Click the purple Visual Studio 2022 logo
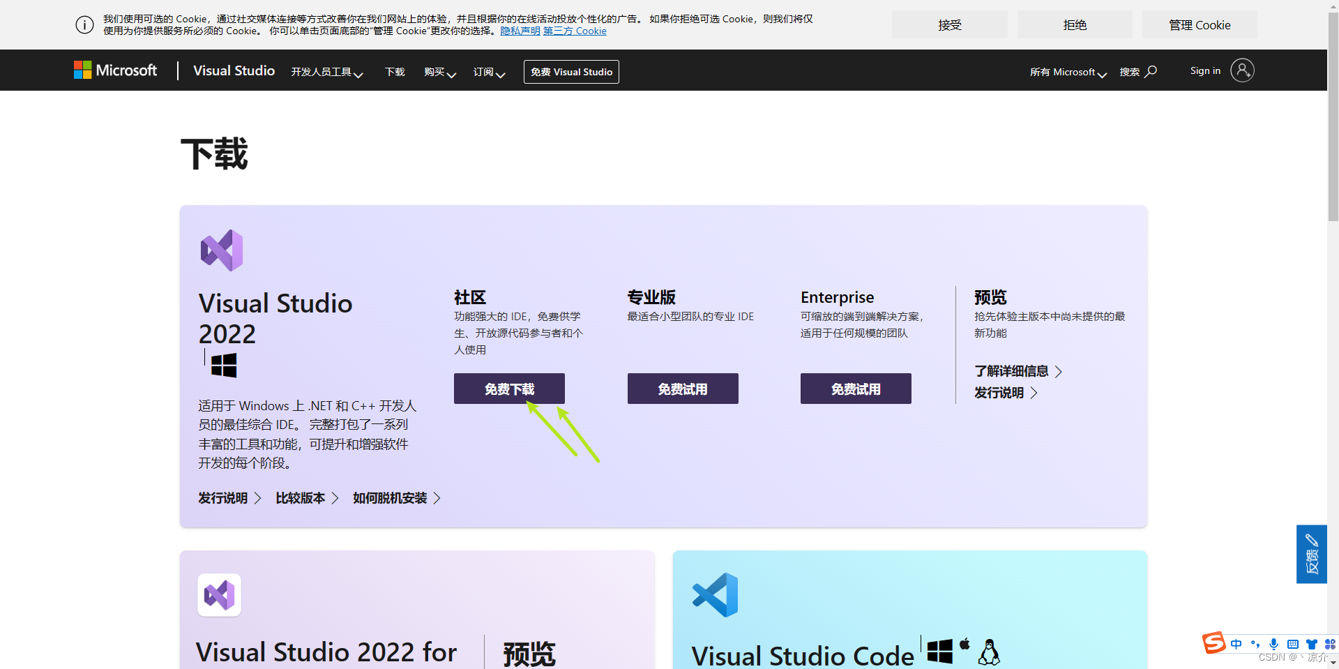Viewport: 1339px width, 669px height. pyautogui.click(x=222, y=250)
